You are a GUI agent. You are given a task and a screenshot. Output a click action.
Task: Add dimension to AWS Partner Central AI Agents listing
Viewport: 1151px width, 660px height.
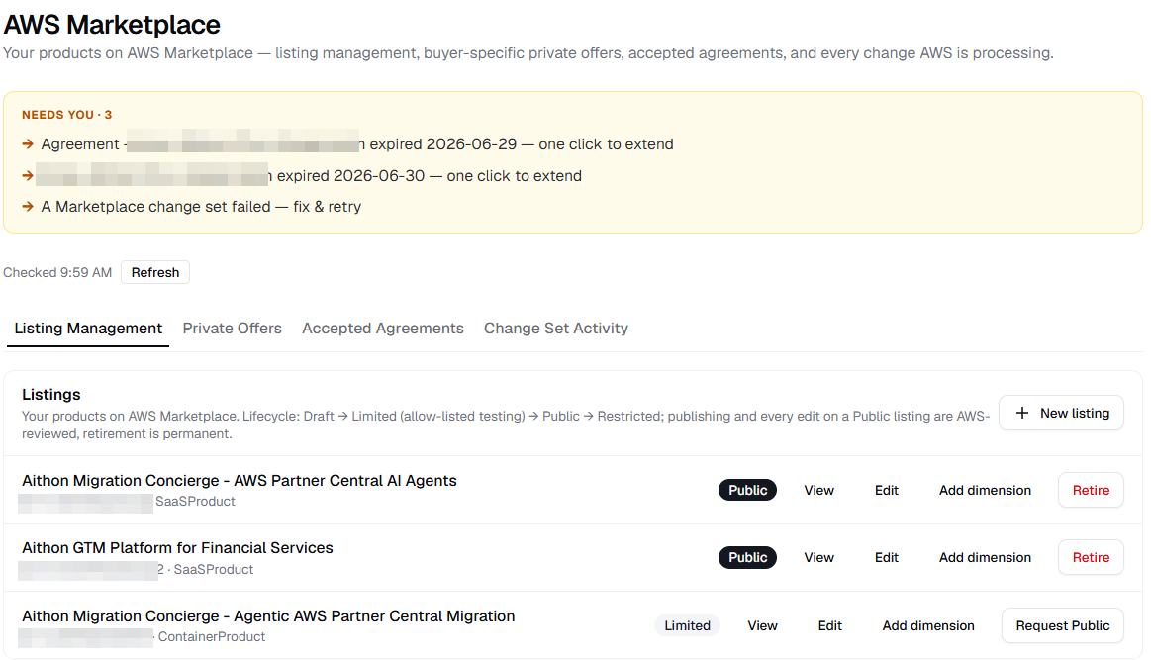click(x=985, y=491)
